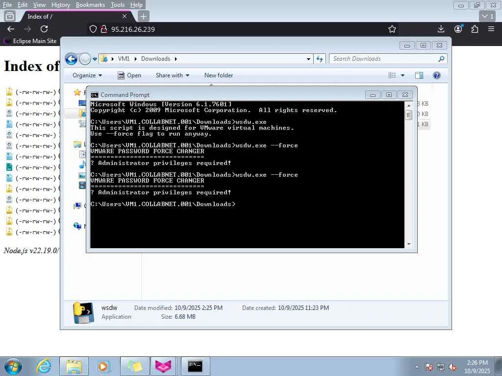Open the Action Center flag tray icon
The width and height of the screenshot is (502, 376).
429,367
